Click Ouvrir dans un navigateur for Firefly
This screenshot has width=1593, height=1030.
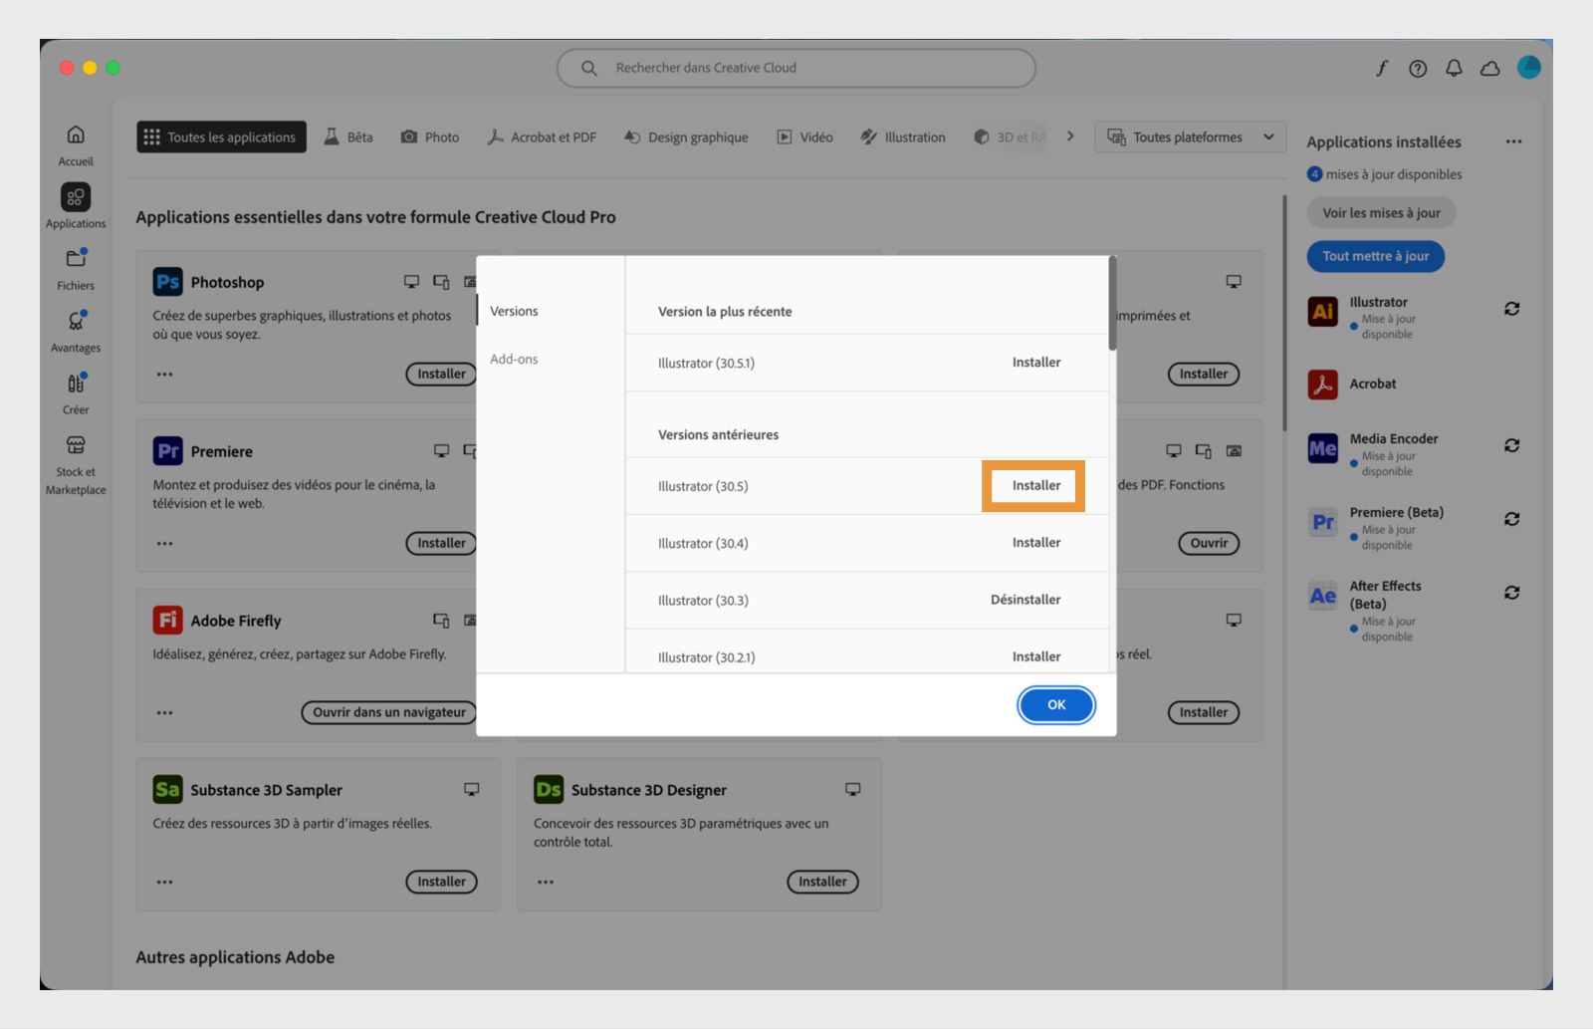pyautogui.click(x=389, y=713)
